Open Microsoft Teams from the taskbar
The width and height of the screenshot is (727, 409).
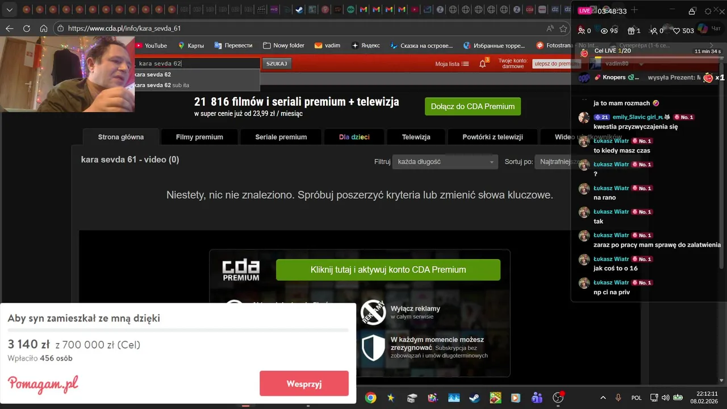click(537, 398)
